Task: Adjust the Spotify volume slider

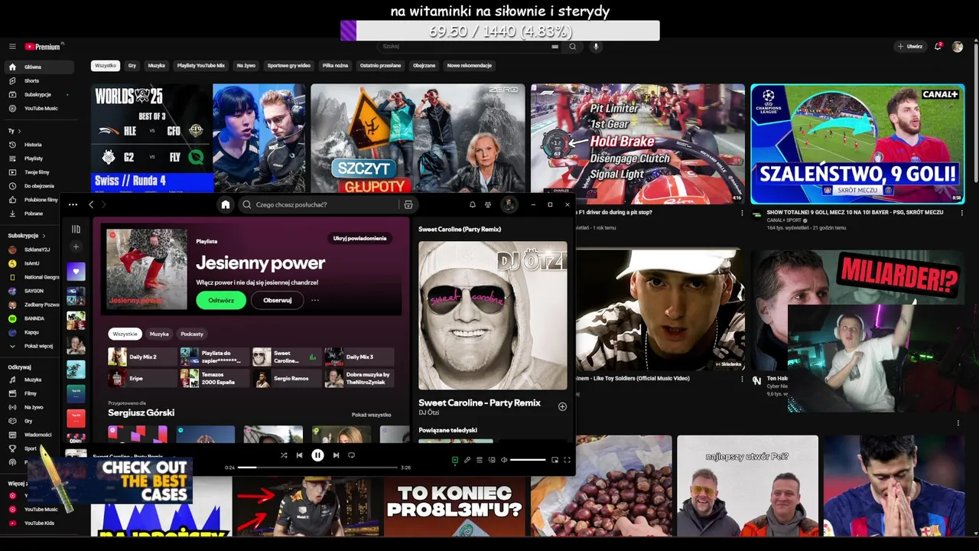Action: (528, 460)
